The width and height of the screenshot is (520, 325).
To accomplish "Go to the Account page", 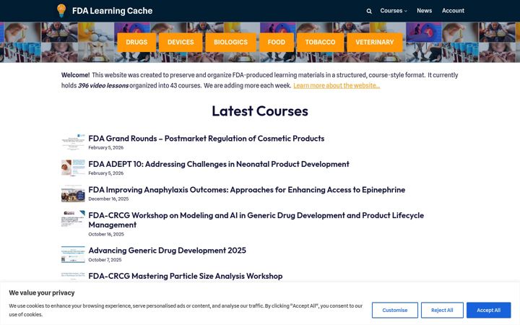I will coord(453,11).
